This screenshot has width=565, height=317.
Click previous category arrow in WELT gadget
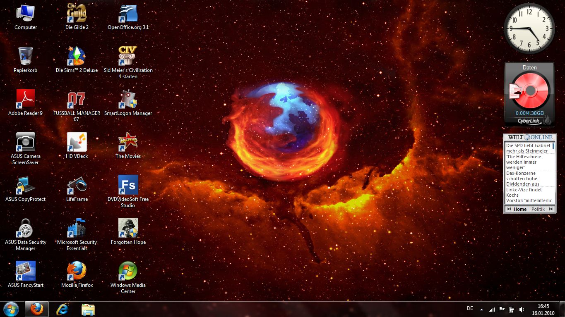coord(509,209)
